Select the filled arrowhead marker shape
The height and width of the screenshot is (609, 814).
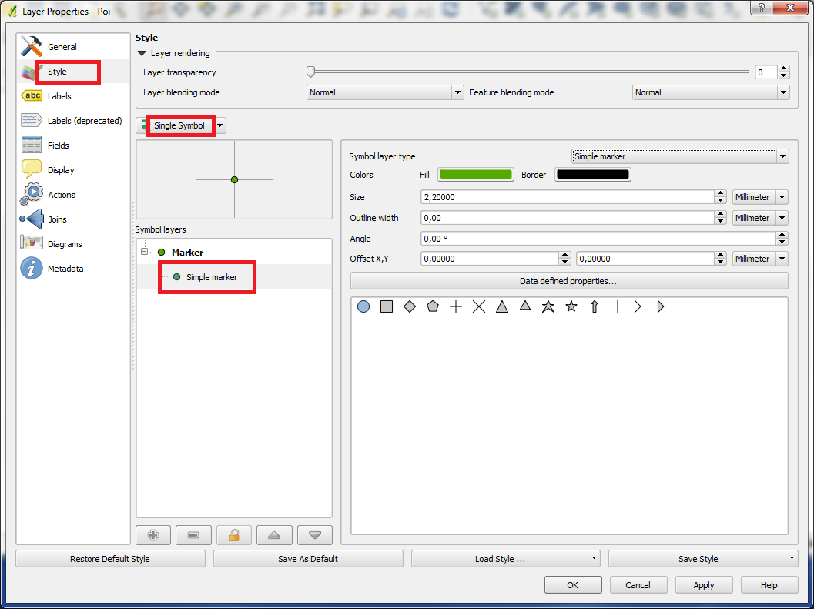tap(660, 307)
